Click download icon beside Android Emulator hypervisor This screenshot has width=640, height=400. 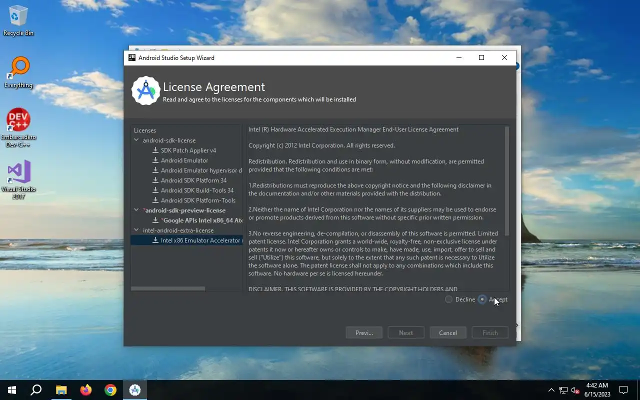point(155,170)
